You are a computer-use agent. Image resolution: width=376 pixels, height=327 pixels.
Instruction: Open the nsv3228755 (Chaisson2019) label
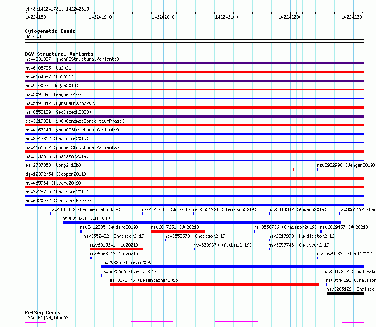click(57, 192)
